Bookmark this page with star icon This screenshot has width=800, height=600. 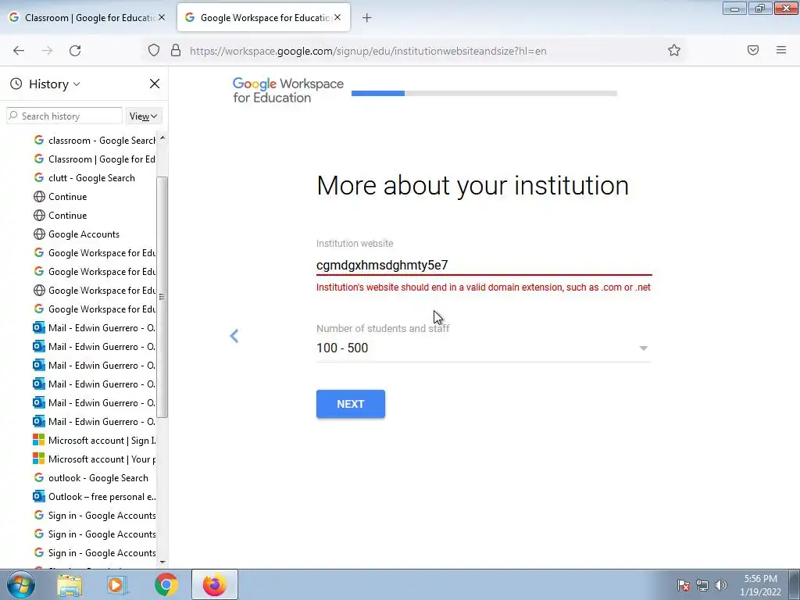pyautogui.click(x=674, y=50)
